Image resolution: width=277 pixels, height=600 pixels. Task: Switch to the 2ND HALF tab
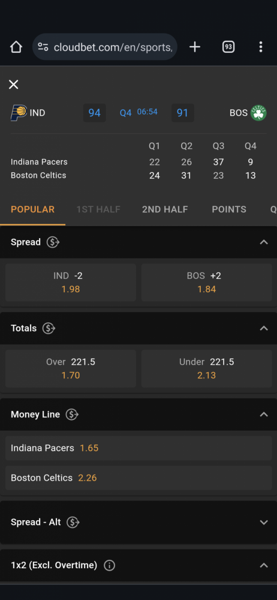[x=165, y=209]
